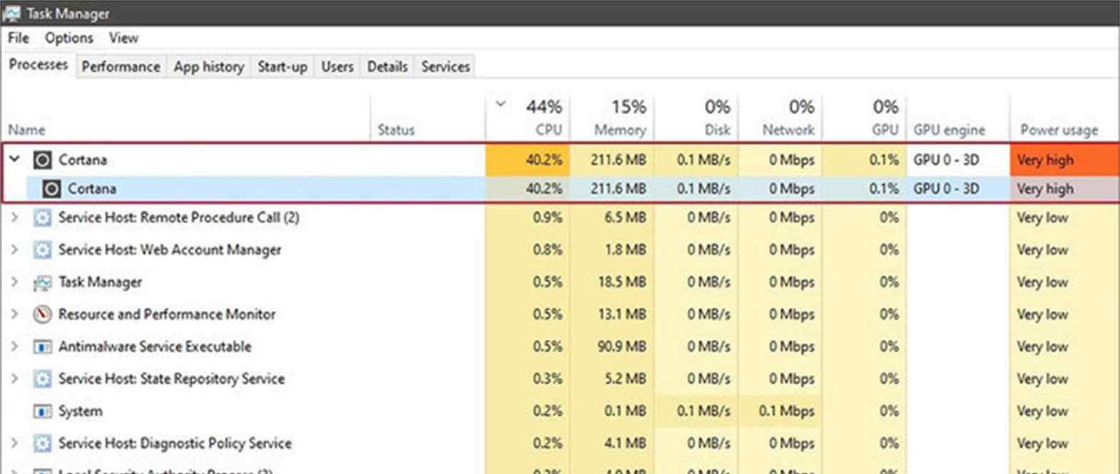Expand Service Host: Remote Procedure Call
The image size is (1120, 474).
coord(14,217)
